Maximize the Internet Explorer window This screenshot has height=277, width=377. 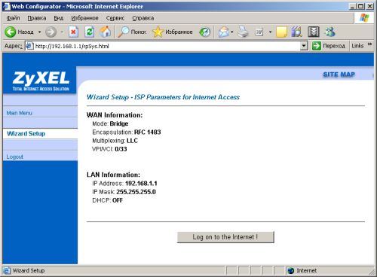pyautogui.click(x=361, y=6)
